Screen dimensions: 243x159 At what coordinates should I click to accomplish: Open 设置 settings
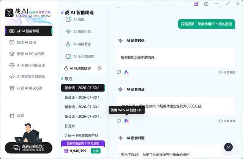(x=17, y=115)
